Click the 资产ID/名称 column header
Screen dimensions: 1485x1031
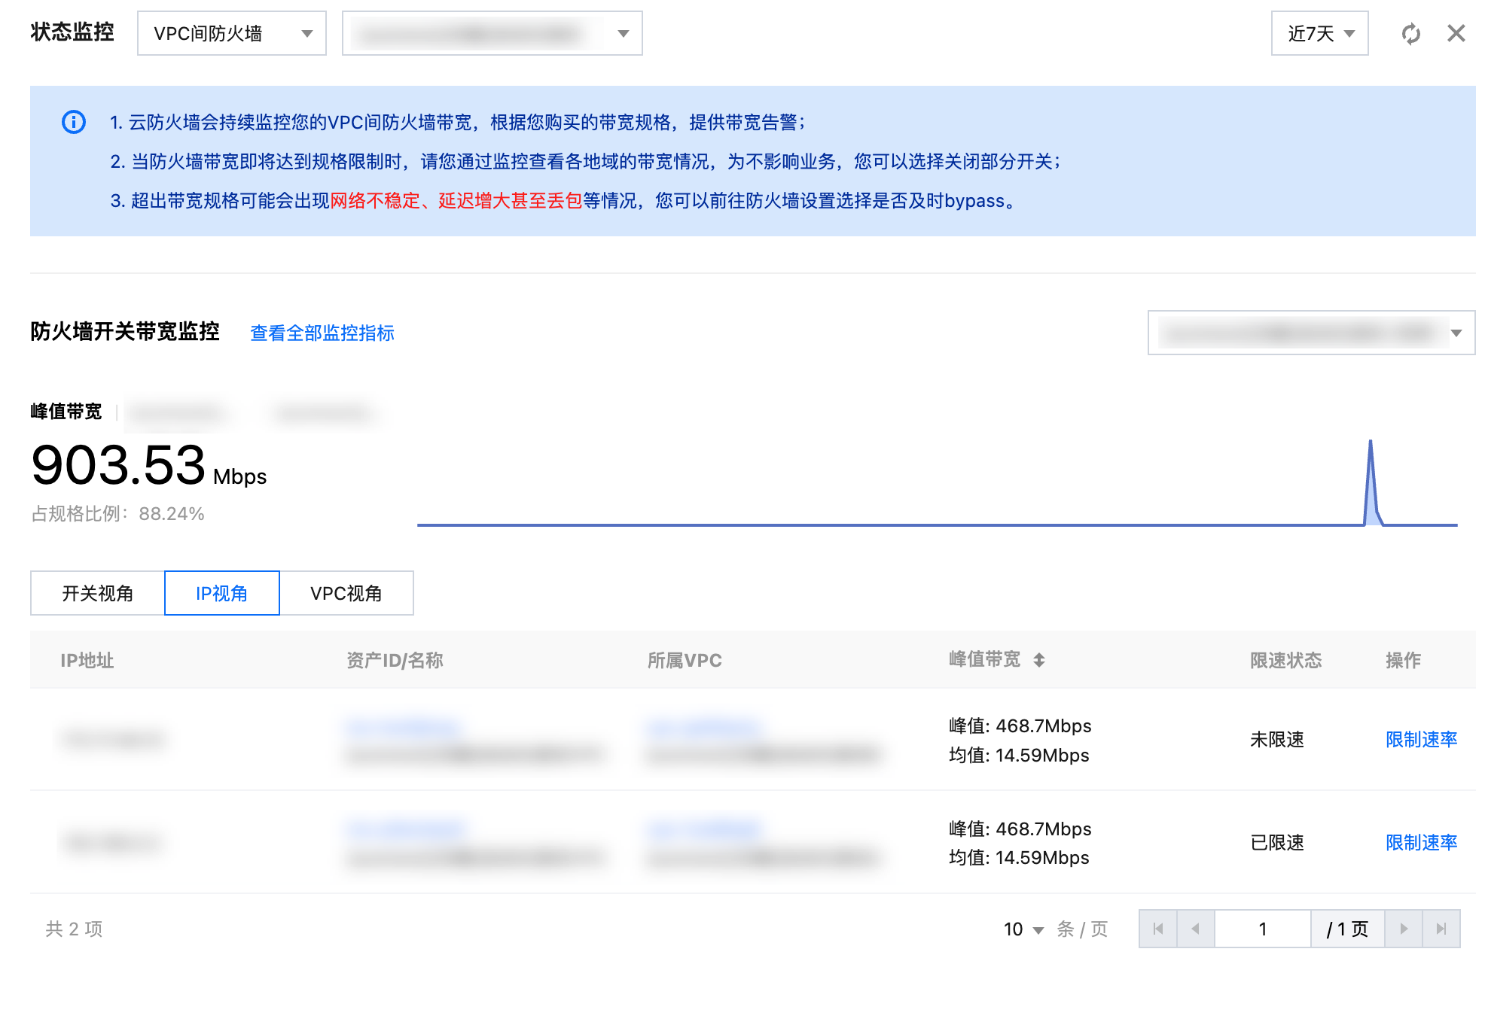[395, 660]
